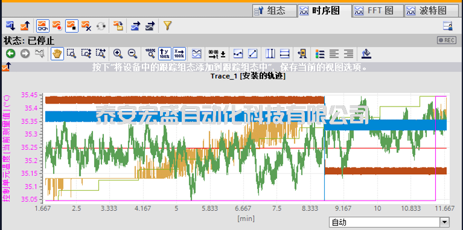Toggle X-axis 100% scaling button

[179, 54]
